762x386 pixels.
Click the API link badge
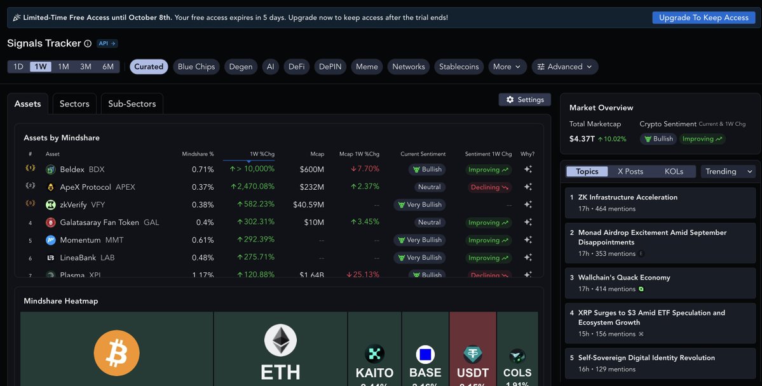pyautogui.click(x=107, y=43)
